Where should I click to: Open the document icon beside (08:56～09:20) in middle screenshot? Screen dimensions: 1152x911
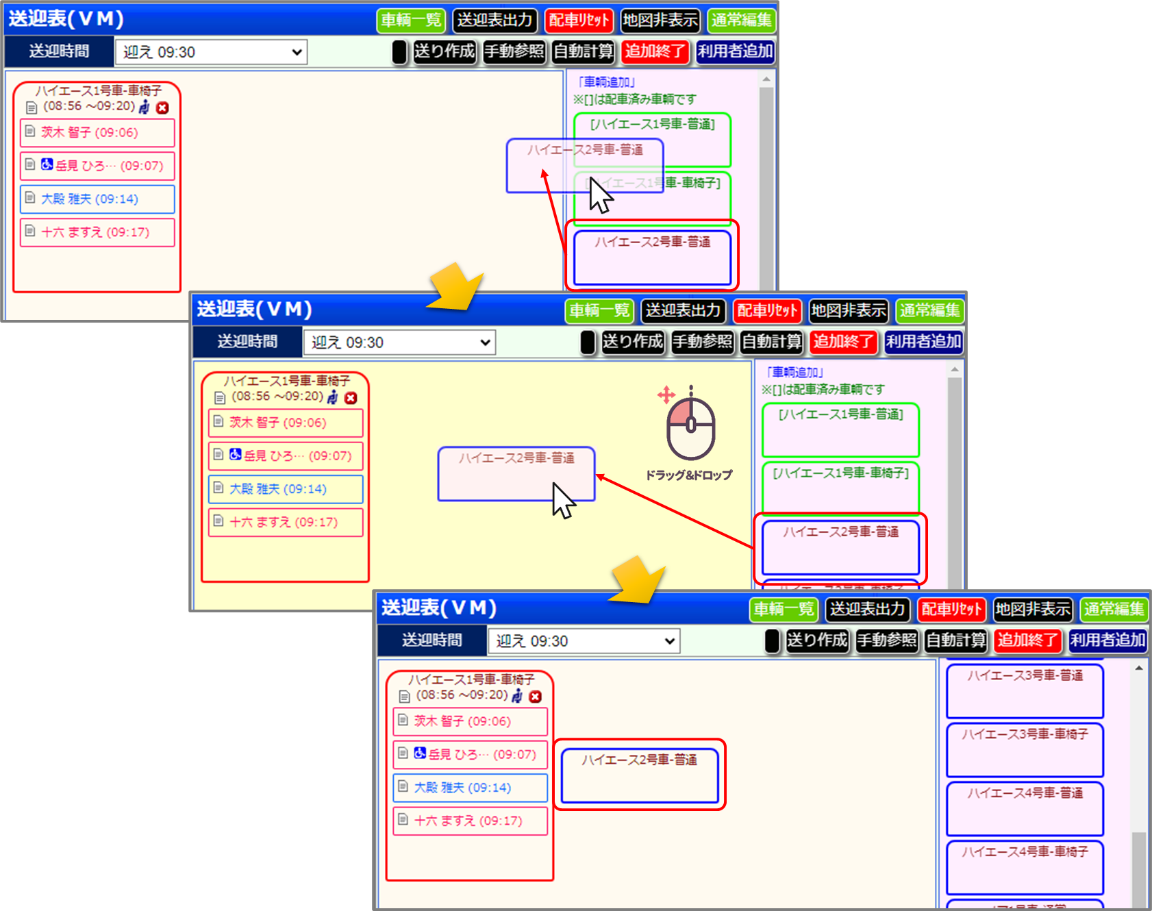pos(220,398)
